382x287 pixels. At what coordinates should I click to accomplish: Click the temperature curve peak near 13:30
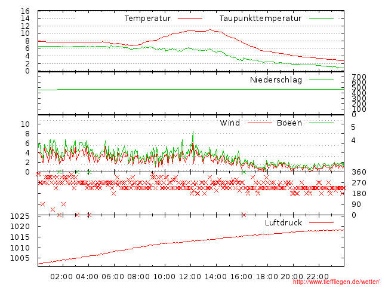[210, 29]
